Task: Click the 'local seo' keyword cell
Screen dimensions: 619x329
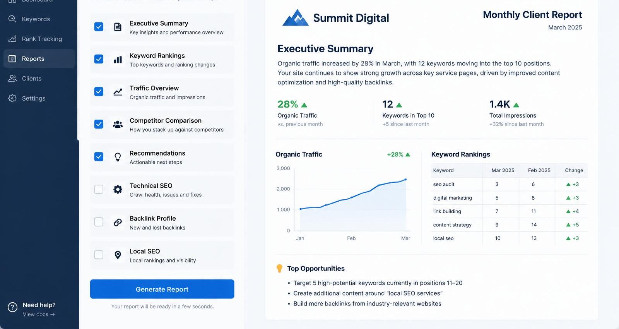Action: click(443, 238)
